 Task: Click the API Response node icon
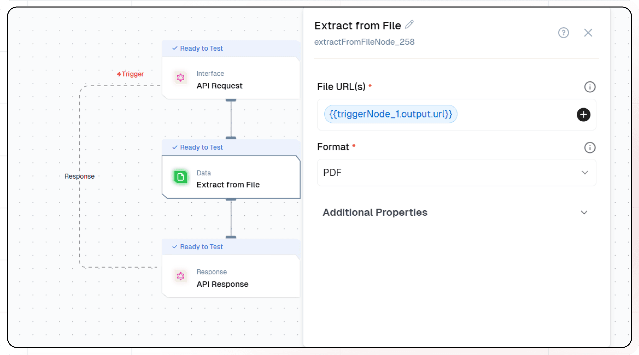[x=181, y=276]
